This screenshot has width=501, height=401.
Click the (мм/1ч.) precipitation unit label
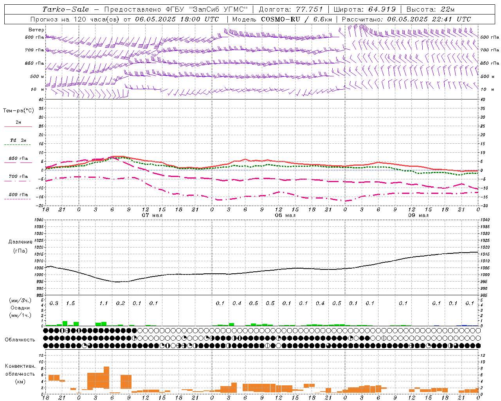tap(20, 315)
